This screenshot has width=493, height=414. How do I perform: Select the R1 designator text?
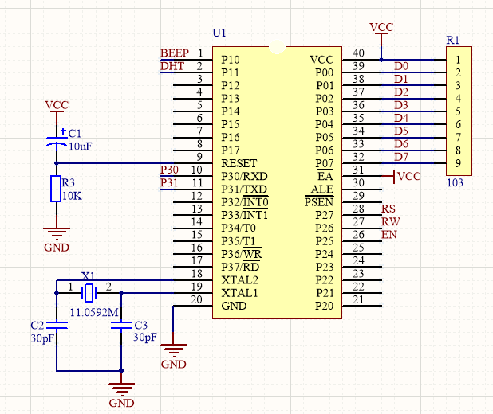[453, 40]
